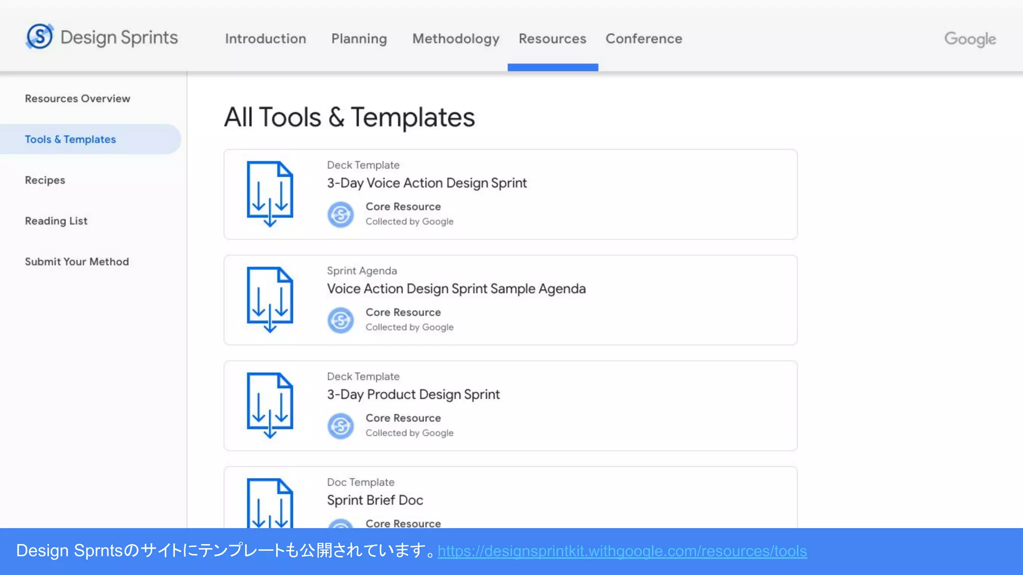Click the Sprint Agenda label

click(x=362, y=271)
